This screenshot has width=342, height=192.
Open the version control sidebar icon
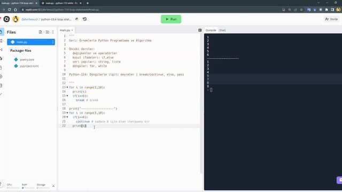(x=1, y=41)
